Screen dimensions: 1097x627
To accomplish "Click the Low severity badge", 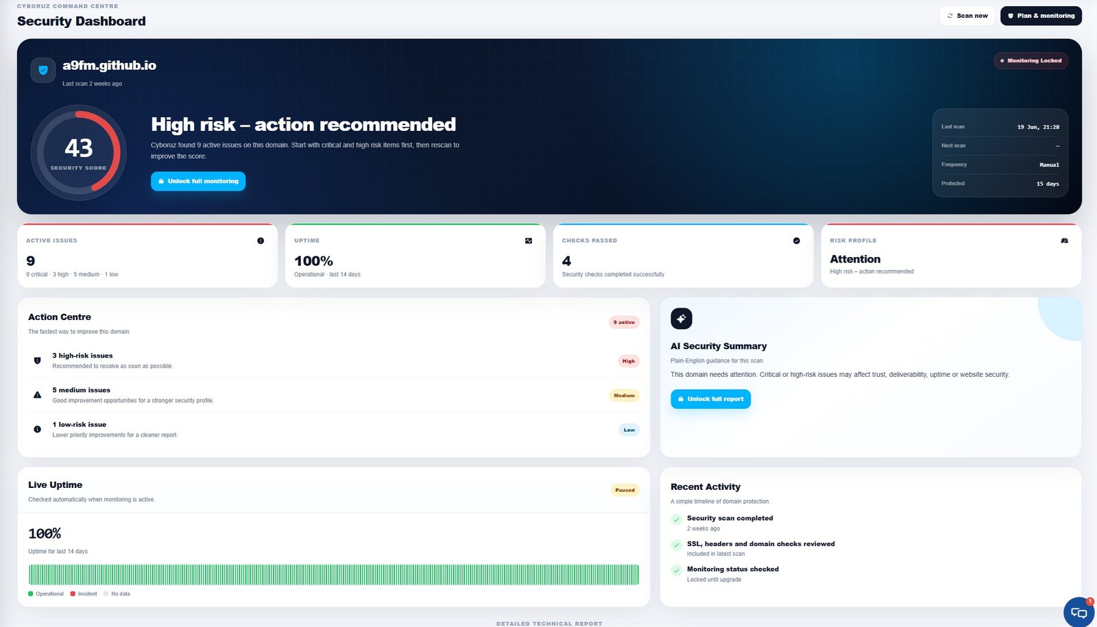I will click(x=629, y=430).
